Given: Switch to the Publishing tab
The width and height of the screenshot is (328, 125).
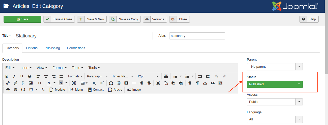Looking at the screenshot, I should (x=52, y=48).
